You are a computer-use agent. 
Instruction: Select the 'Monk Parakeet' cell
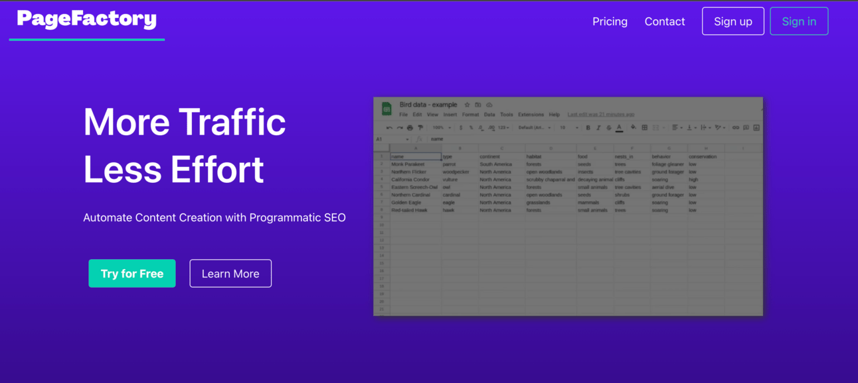pyautogui.click(x=416, y=164)
